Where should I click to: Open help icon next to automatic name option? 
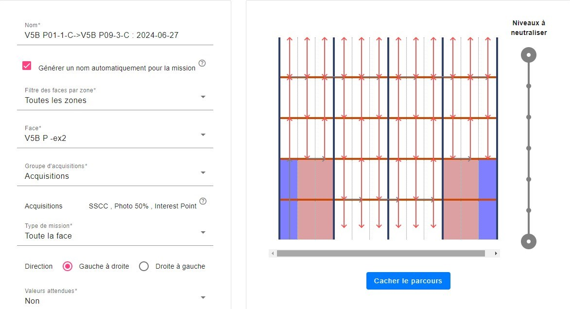(202, 63)
